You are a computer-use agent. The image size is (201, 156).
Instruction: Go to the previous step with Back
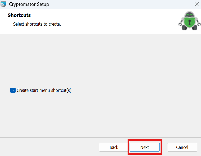[114, 147]
